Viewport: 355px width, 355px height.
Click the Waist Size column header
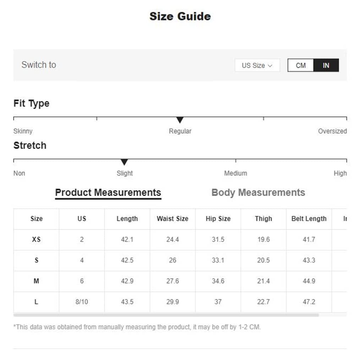tap(173, 219)
